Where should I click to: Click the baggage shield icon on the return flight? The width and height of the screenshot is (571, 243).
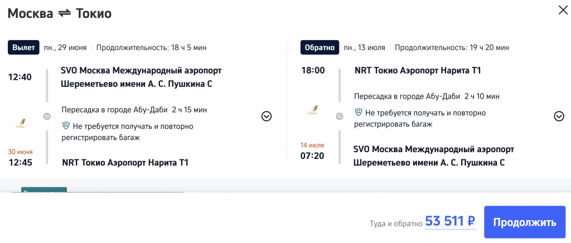tap(359, 113)
